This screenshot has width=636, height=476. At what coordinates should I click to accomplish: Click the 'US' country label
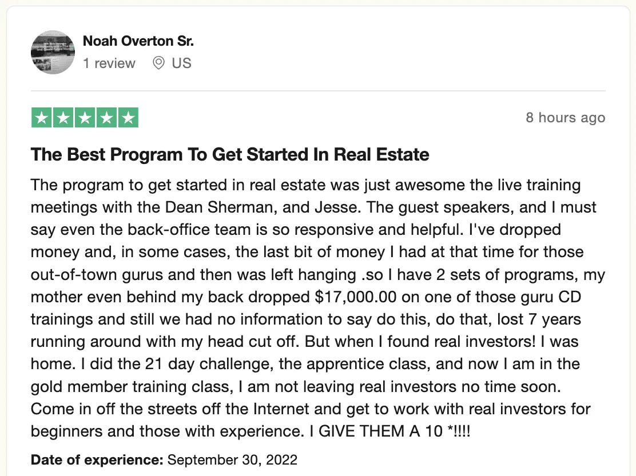click(181, 63)
